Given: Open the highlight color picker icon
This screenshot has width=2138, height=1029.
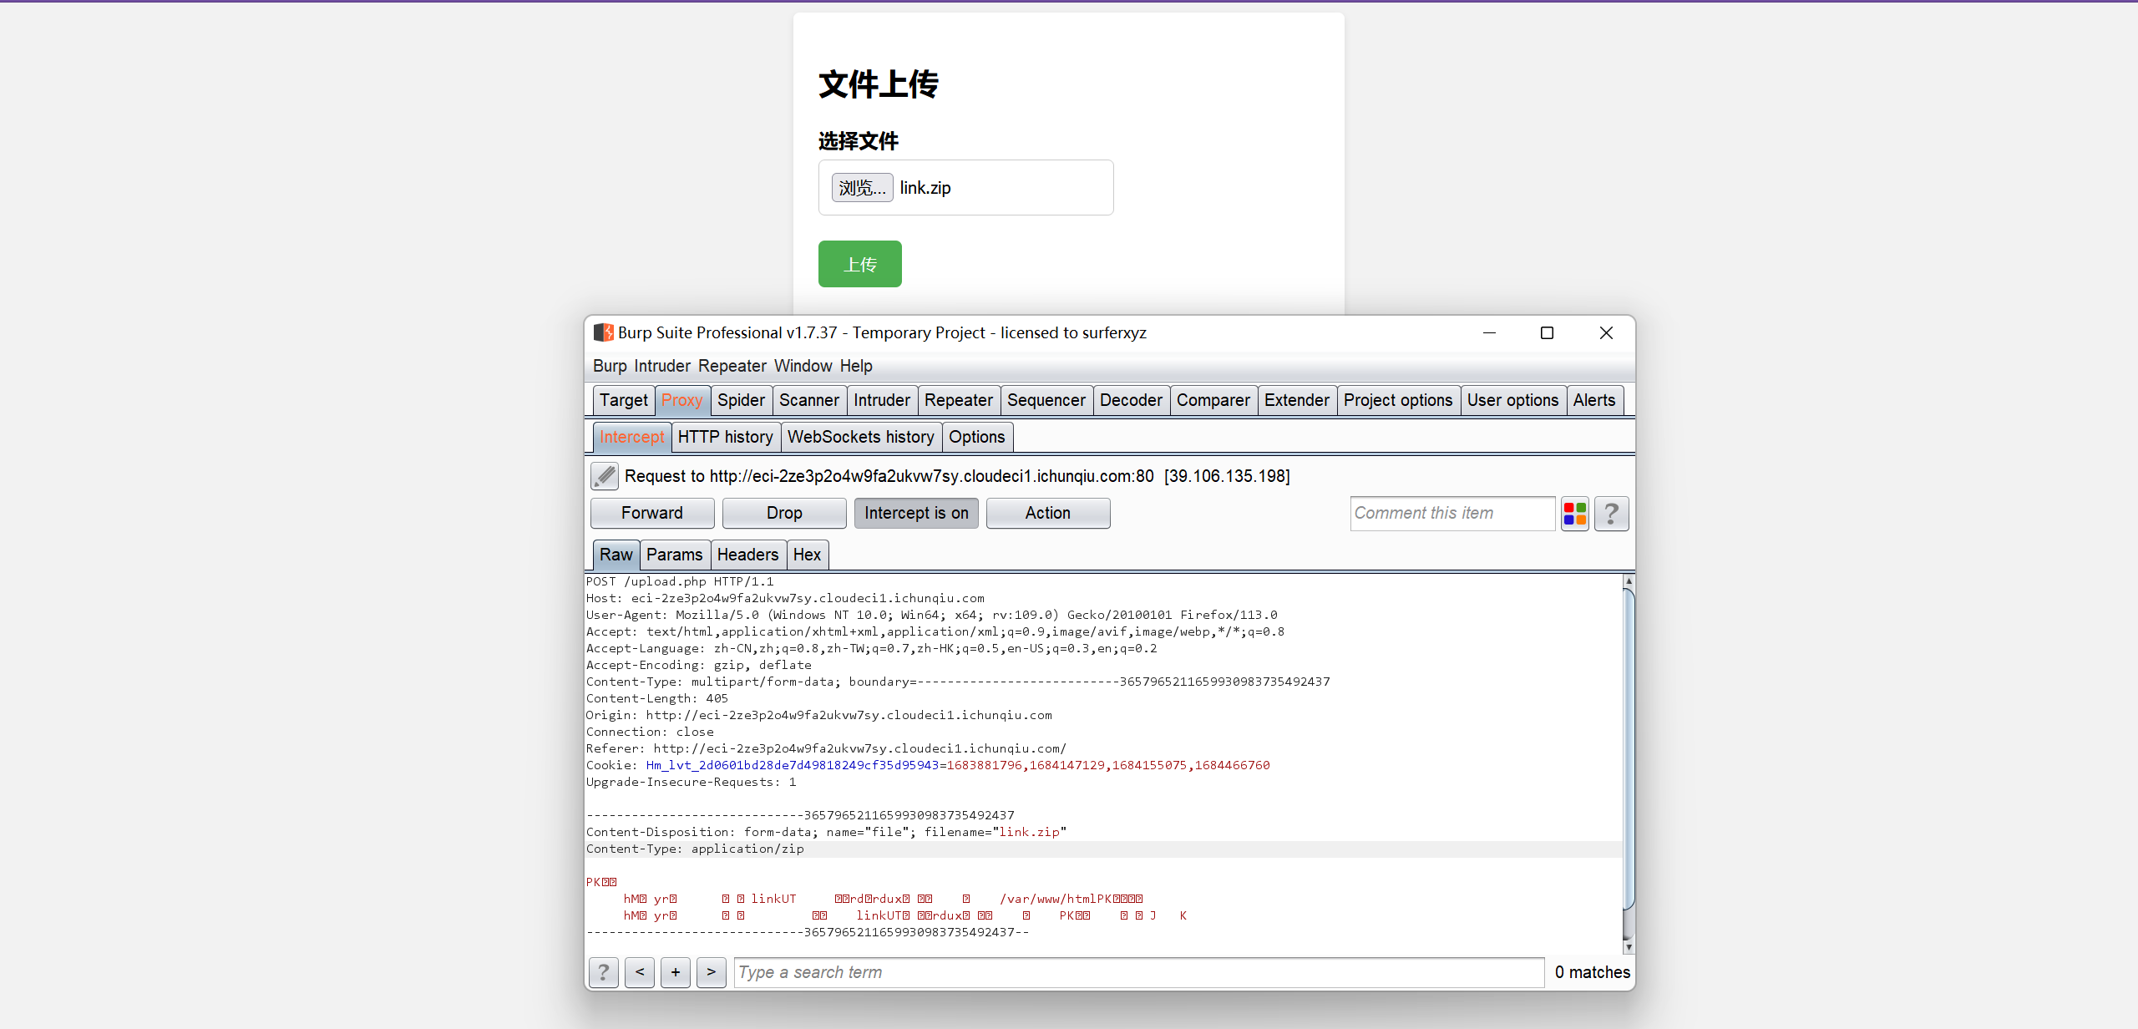Looking at the screenshot, I should click(1574, 513).
